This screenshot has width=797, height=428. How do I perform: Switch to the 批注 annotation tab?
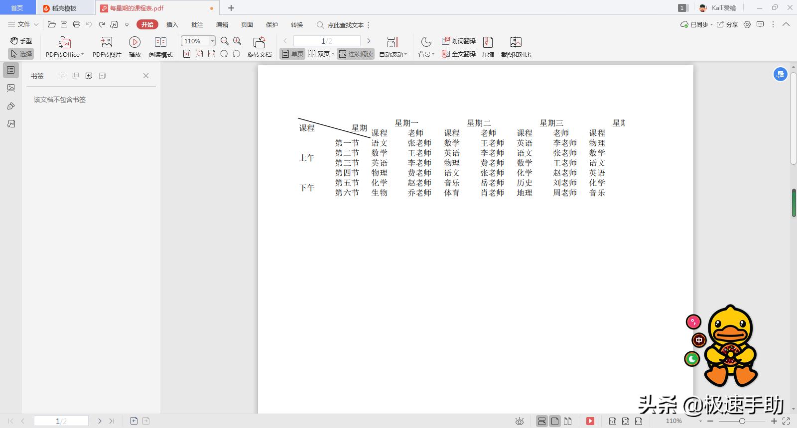pyautogui.click(x=197, y=24)
